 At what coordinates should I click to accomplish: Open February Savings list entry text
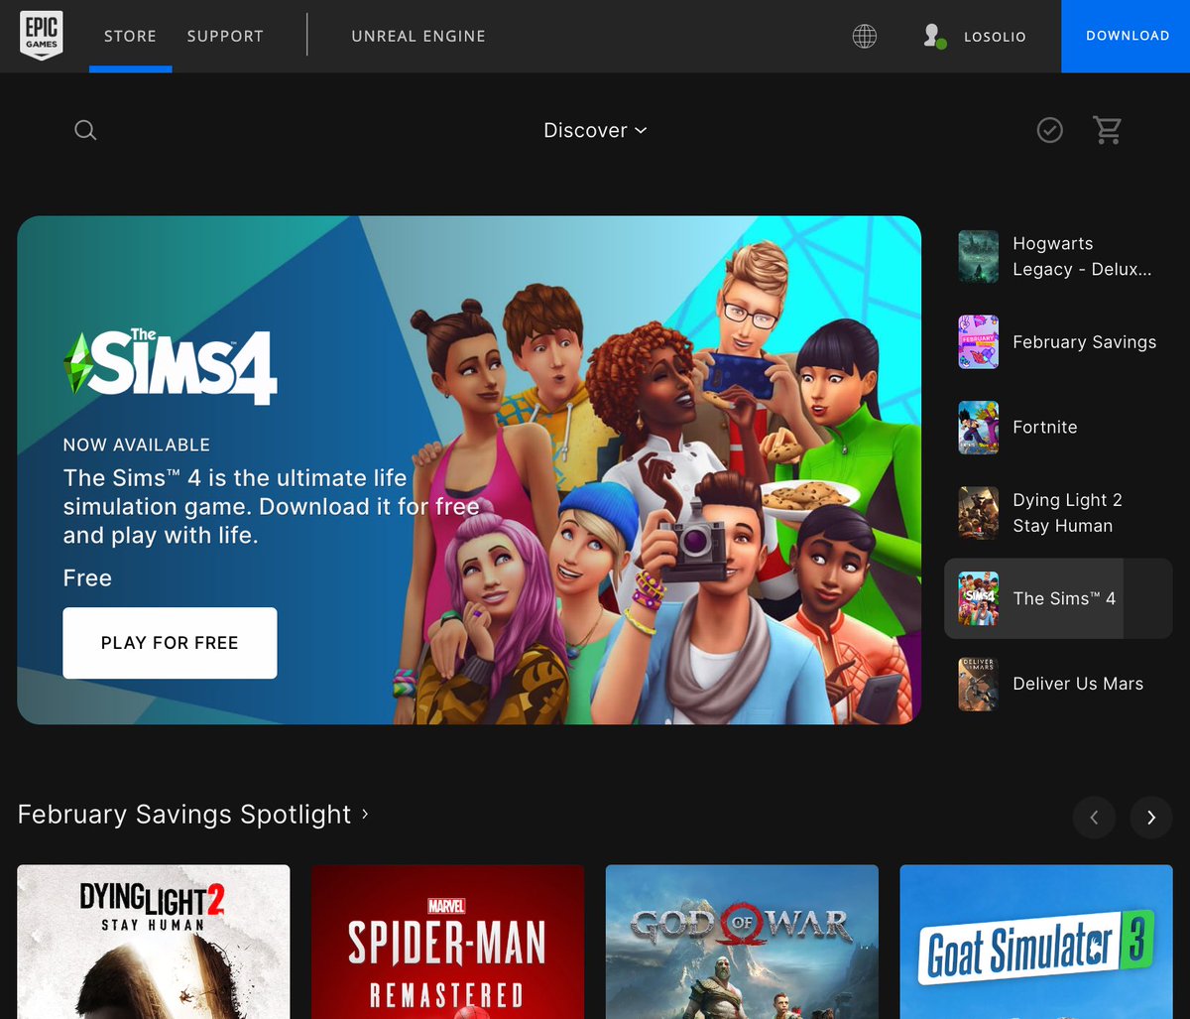pyautogui.click(x=1084, y=342)
